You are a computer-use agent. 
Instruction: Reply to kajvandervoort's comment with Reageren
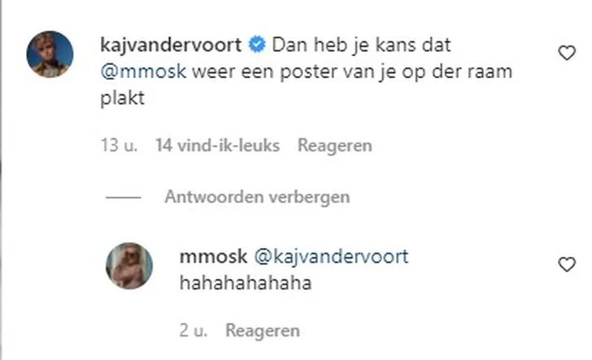334,145
